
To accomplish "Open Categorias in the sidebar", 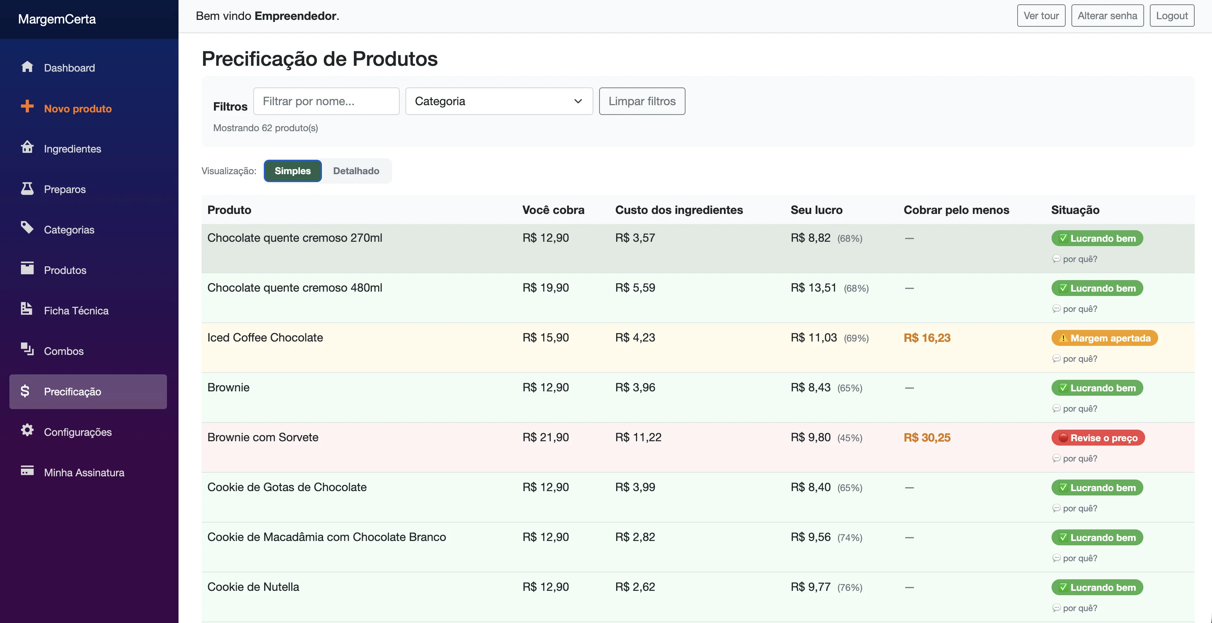I will [x=88, y=229].
